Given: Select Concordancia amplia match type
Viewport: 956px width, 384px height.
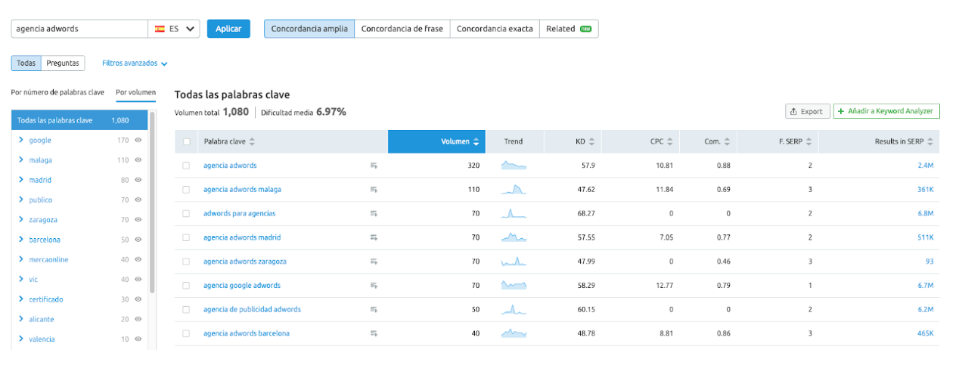Looking at the screenshot, I should (309, 29).
